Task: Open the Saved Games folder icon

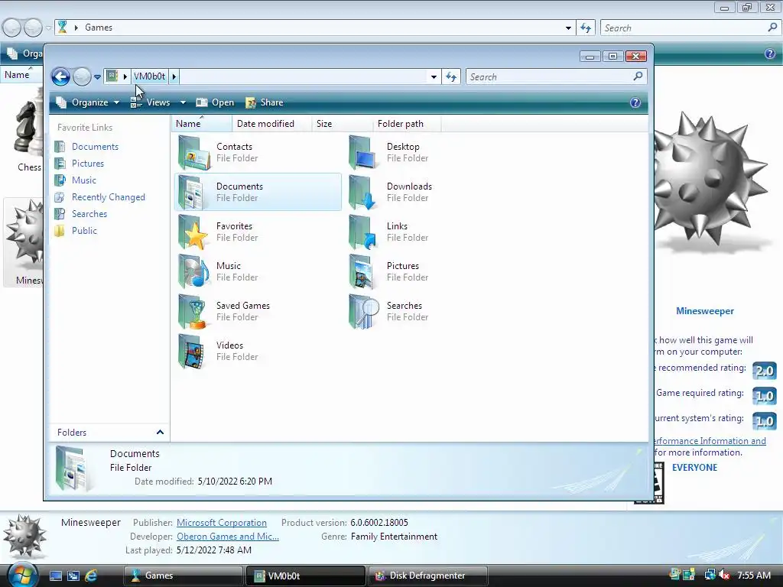Action: [193, 312]
